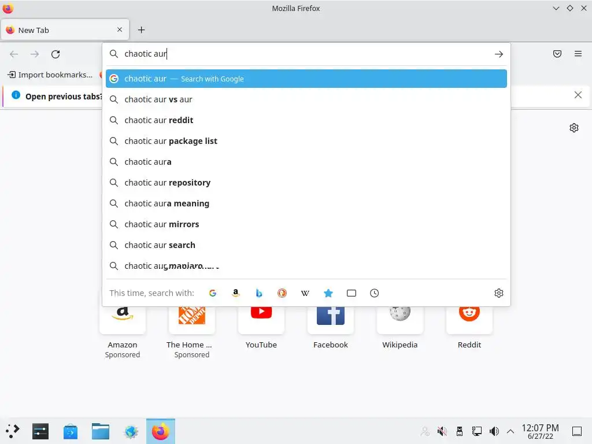
Task: Select suggestion 'chaotic aur search'
Action: click(306, 245)
